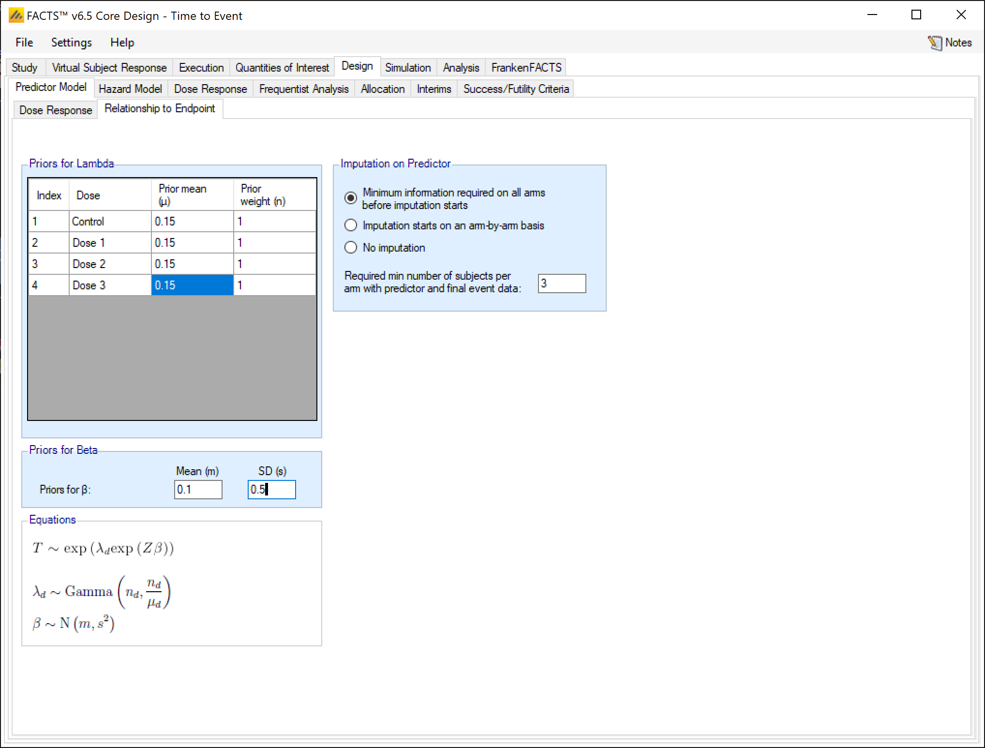Select Minimum information required on all arms
Screen dimensions: 985x748
pos(351,198)
